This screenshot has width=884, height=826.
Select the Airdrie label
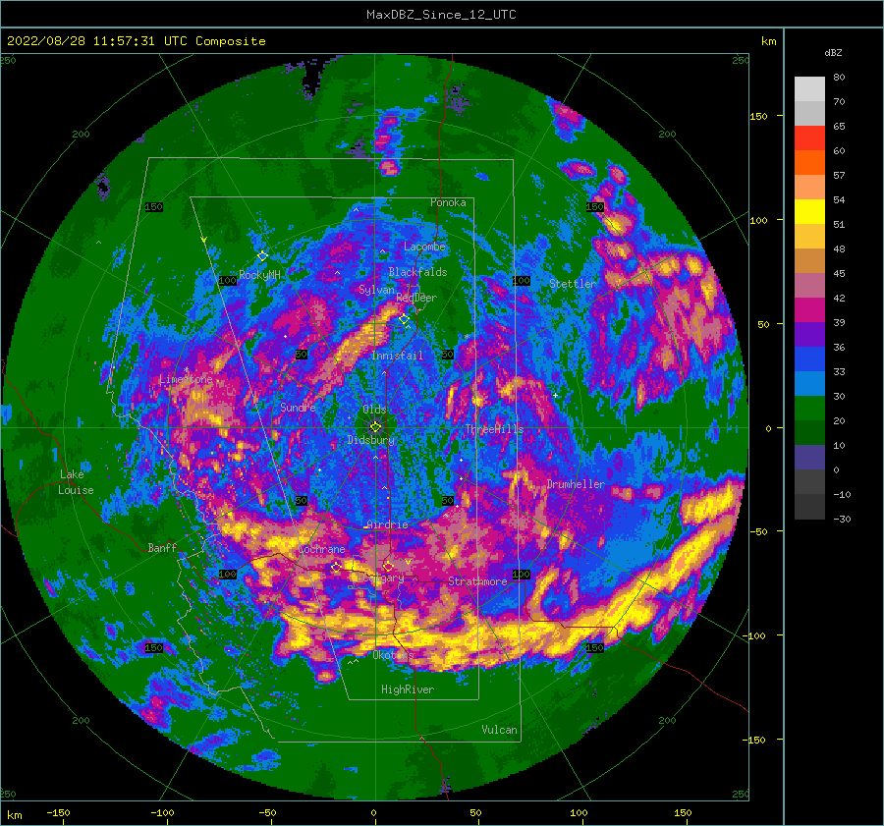click(387, 524)
